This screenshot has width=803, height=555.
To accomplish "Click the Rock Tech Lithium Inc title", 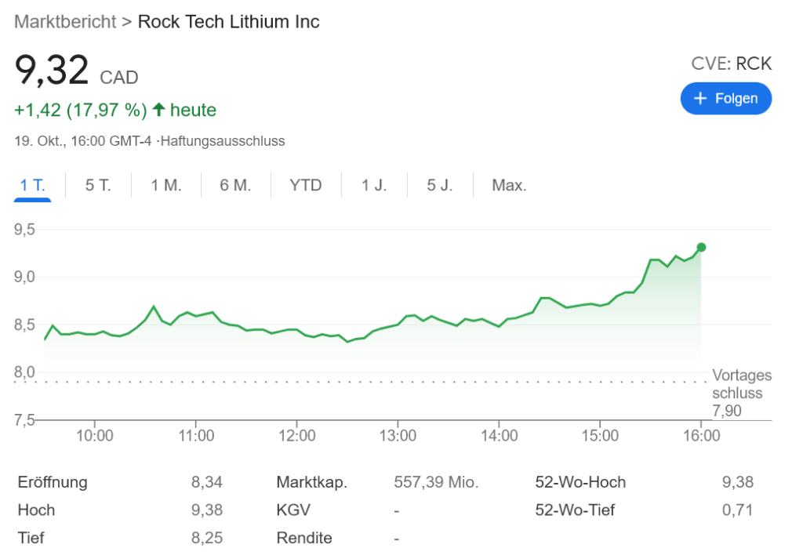I will 228,21.
